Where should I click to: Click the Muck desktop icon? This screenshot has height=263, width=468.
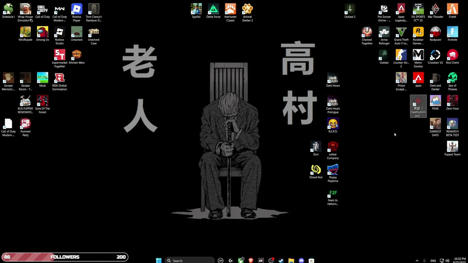[x=42, y=80]
